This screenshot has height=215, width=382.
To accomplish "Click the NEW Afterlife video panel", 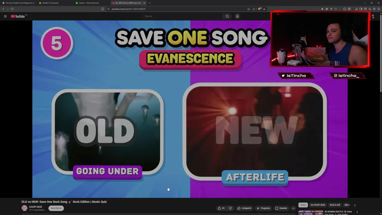I will (255, 132).
